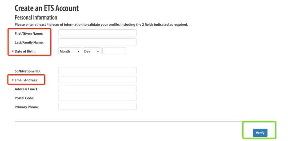Viewport: 288px width, 141px height.
Task: Click the birth year input box
Action: point(114,51)
